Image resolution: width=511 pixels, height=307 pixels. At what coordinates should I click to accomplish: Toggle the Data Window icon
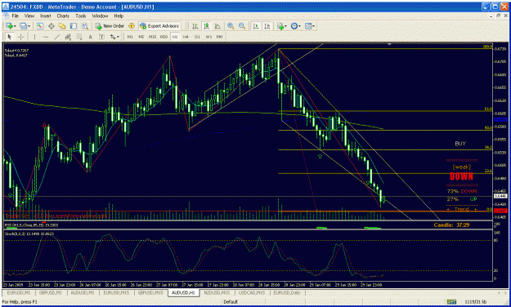tap(52, 26)
